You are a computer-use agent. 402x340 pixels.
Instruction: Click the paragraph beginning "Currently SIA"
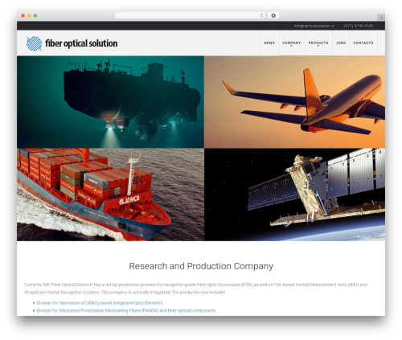click(x=195, y=289)
